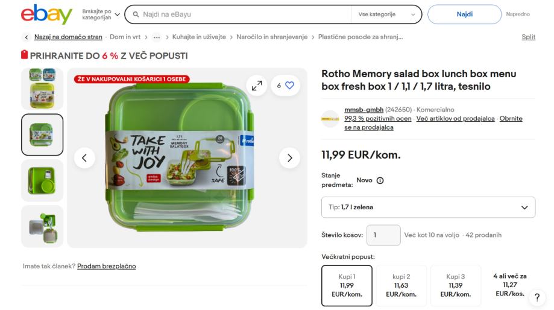Open item condition info icon
This screenshot has height=310, width=554.
coord(380,180)
